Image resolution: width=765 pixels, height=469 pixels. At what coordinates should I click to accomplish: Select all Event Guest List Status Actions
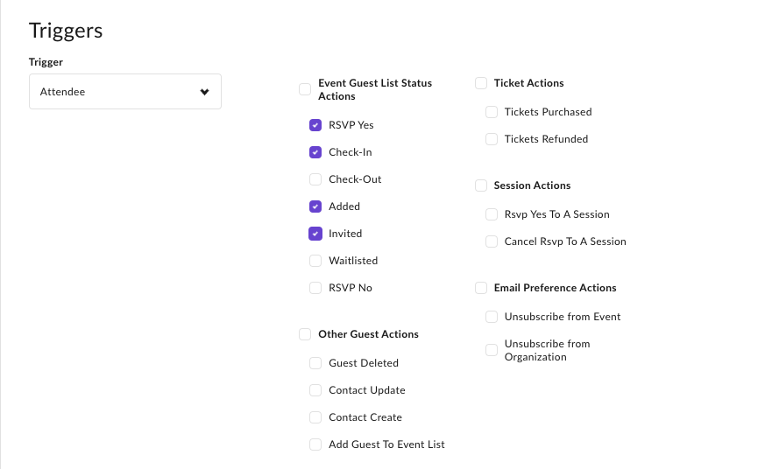click(x=305, y=89)
